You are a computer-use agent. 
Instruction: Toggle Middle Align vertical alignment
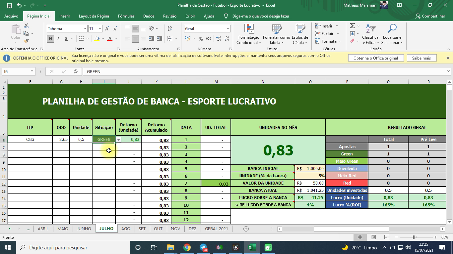coord(135,29)
